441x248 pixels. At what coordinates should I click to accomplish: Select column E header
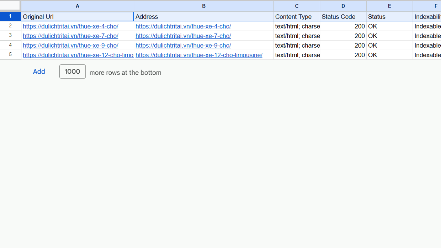click(x=389, y=6)
